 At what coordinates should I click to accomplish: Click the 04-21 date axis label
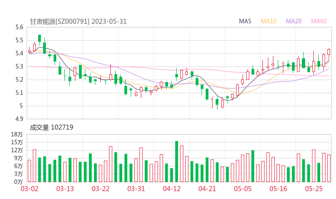[x=207, y=189]
